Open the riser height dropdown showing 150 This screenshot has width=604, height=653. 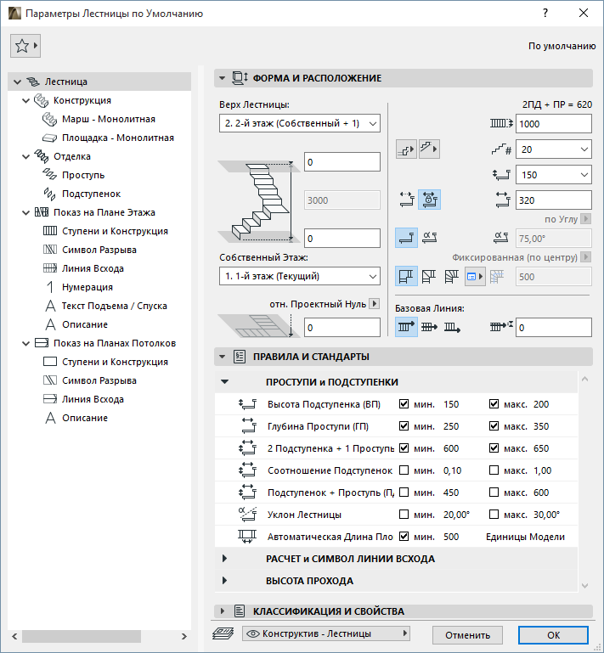(x=554, y=174)
